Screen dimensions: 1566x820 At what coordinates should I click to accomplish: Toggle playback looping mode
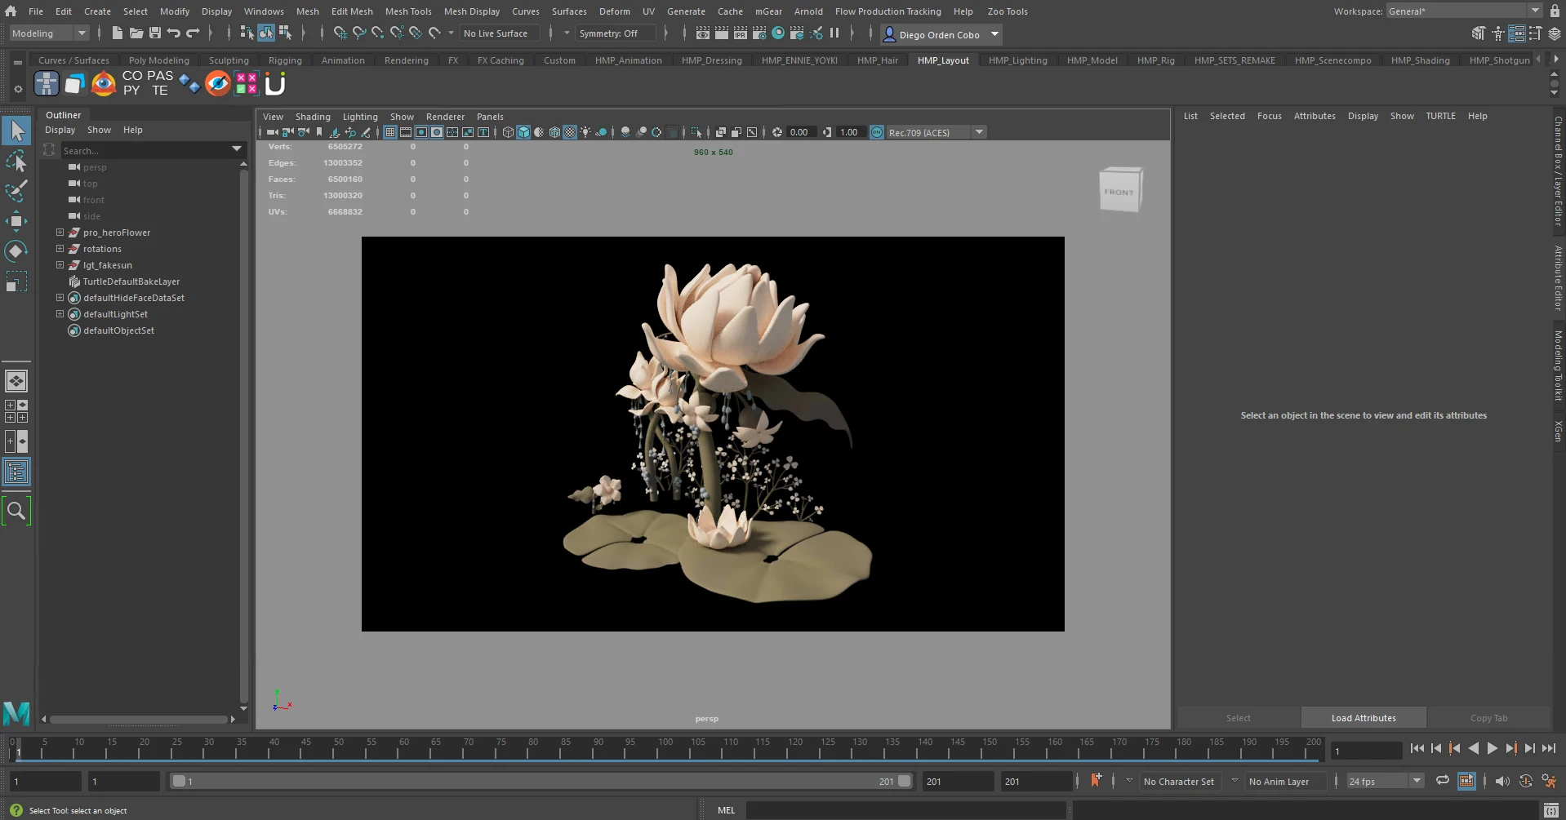tap(1443, 781)
